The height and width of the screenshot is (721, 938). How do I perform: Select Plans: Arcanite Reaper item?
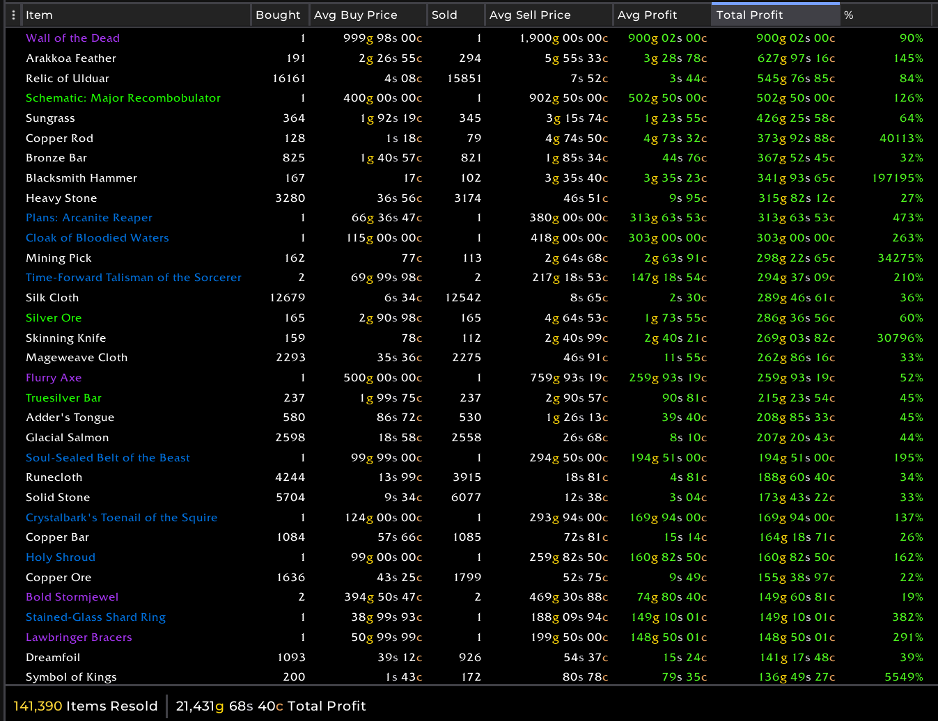[x=89, y=218]
